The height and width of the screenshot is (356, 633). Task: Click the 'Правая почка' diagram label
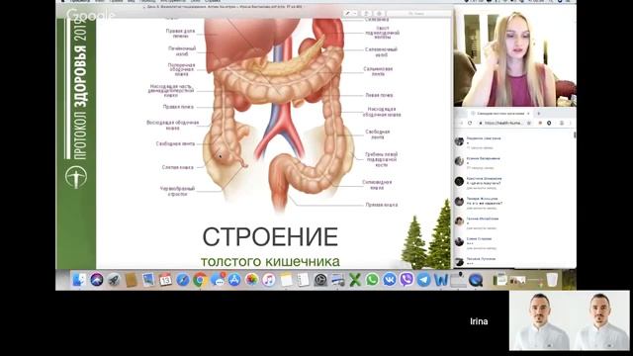[x=178, y=107]
